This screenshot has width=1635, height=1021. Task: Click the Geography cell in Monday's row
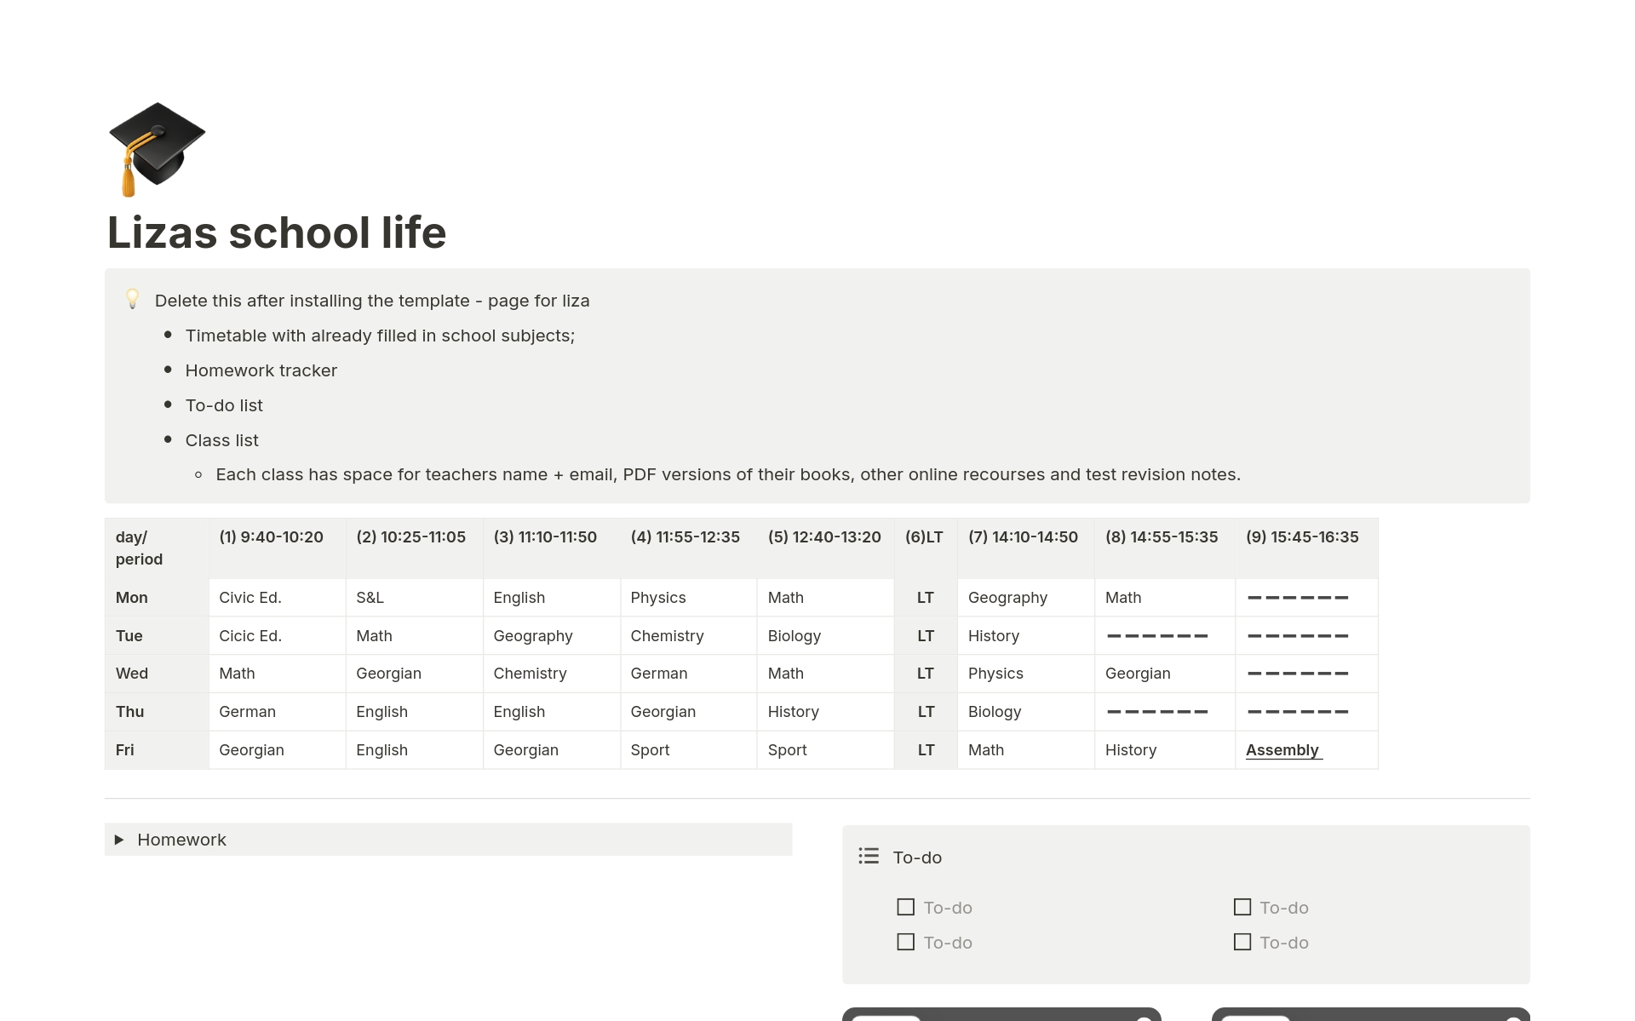(x=1007, y=597)
